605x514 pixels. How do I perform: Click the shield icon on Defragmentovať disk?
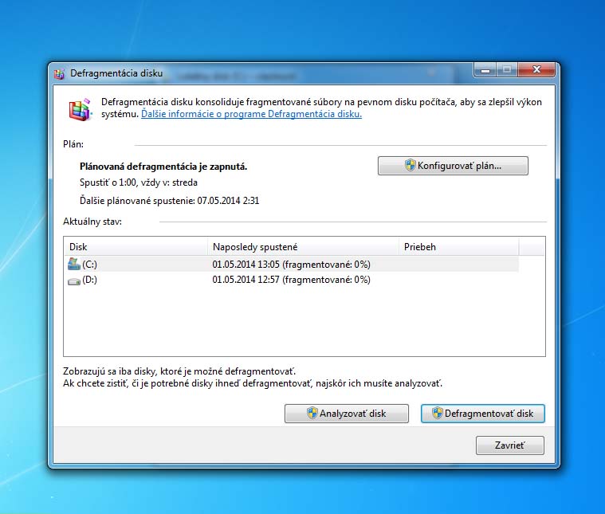pos(437,414)
